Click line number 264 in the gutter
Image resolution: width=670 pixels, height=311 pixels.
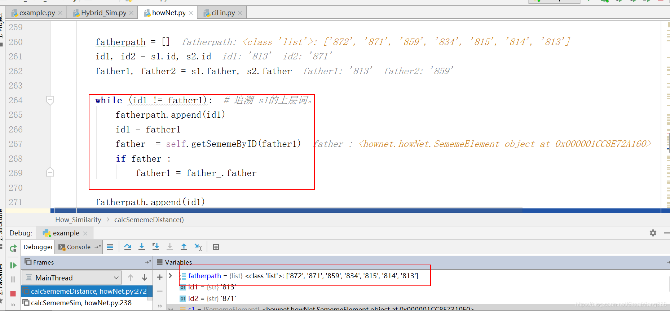[x=16, y=100]
